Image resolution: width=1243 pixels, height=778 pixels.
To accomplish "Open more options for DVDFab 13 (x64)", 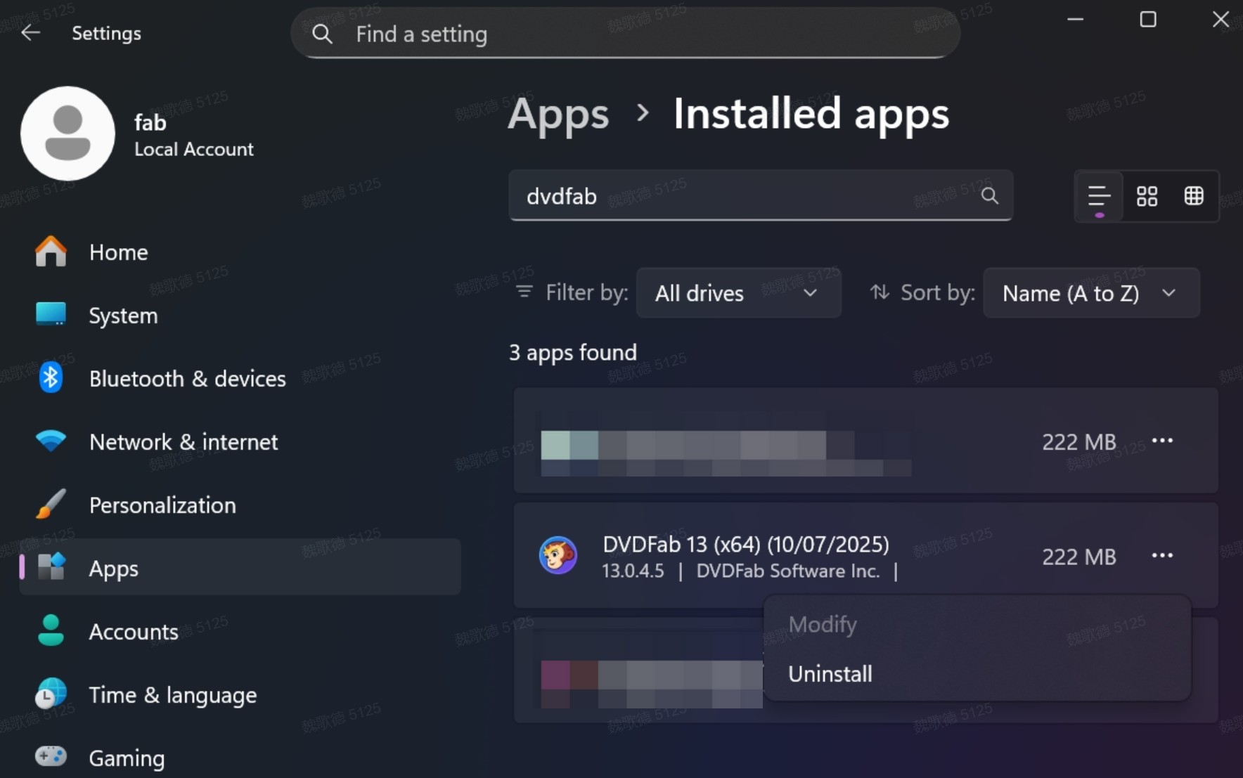I will (1162, 555).
